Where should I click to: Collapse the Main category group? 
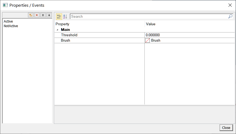pos(57,30)
